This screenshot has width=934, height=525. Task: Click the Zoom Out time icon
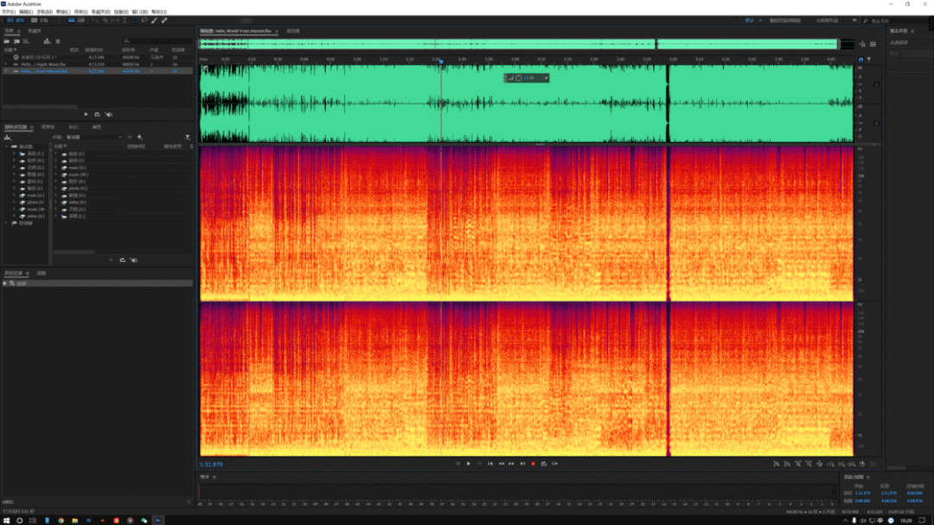[x=809, y=464]
